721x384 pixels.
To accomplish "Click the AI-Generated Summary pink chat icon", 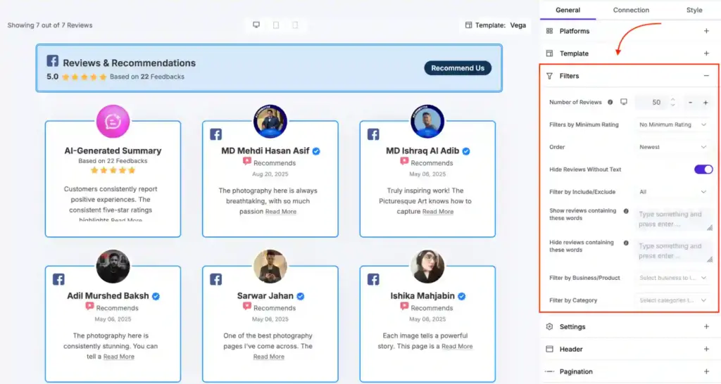I will point(113,121).
